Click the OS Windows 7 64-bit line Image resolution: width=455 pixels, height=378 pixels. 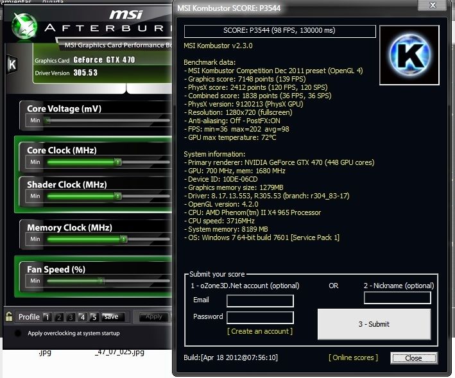pyautogui.click(x=261, y=237)
